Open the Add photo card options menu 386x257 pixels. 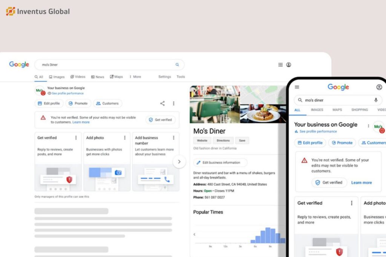124,138
